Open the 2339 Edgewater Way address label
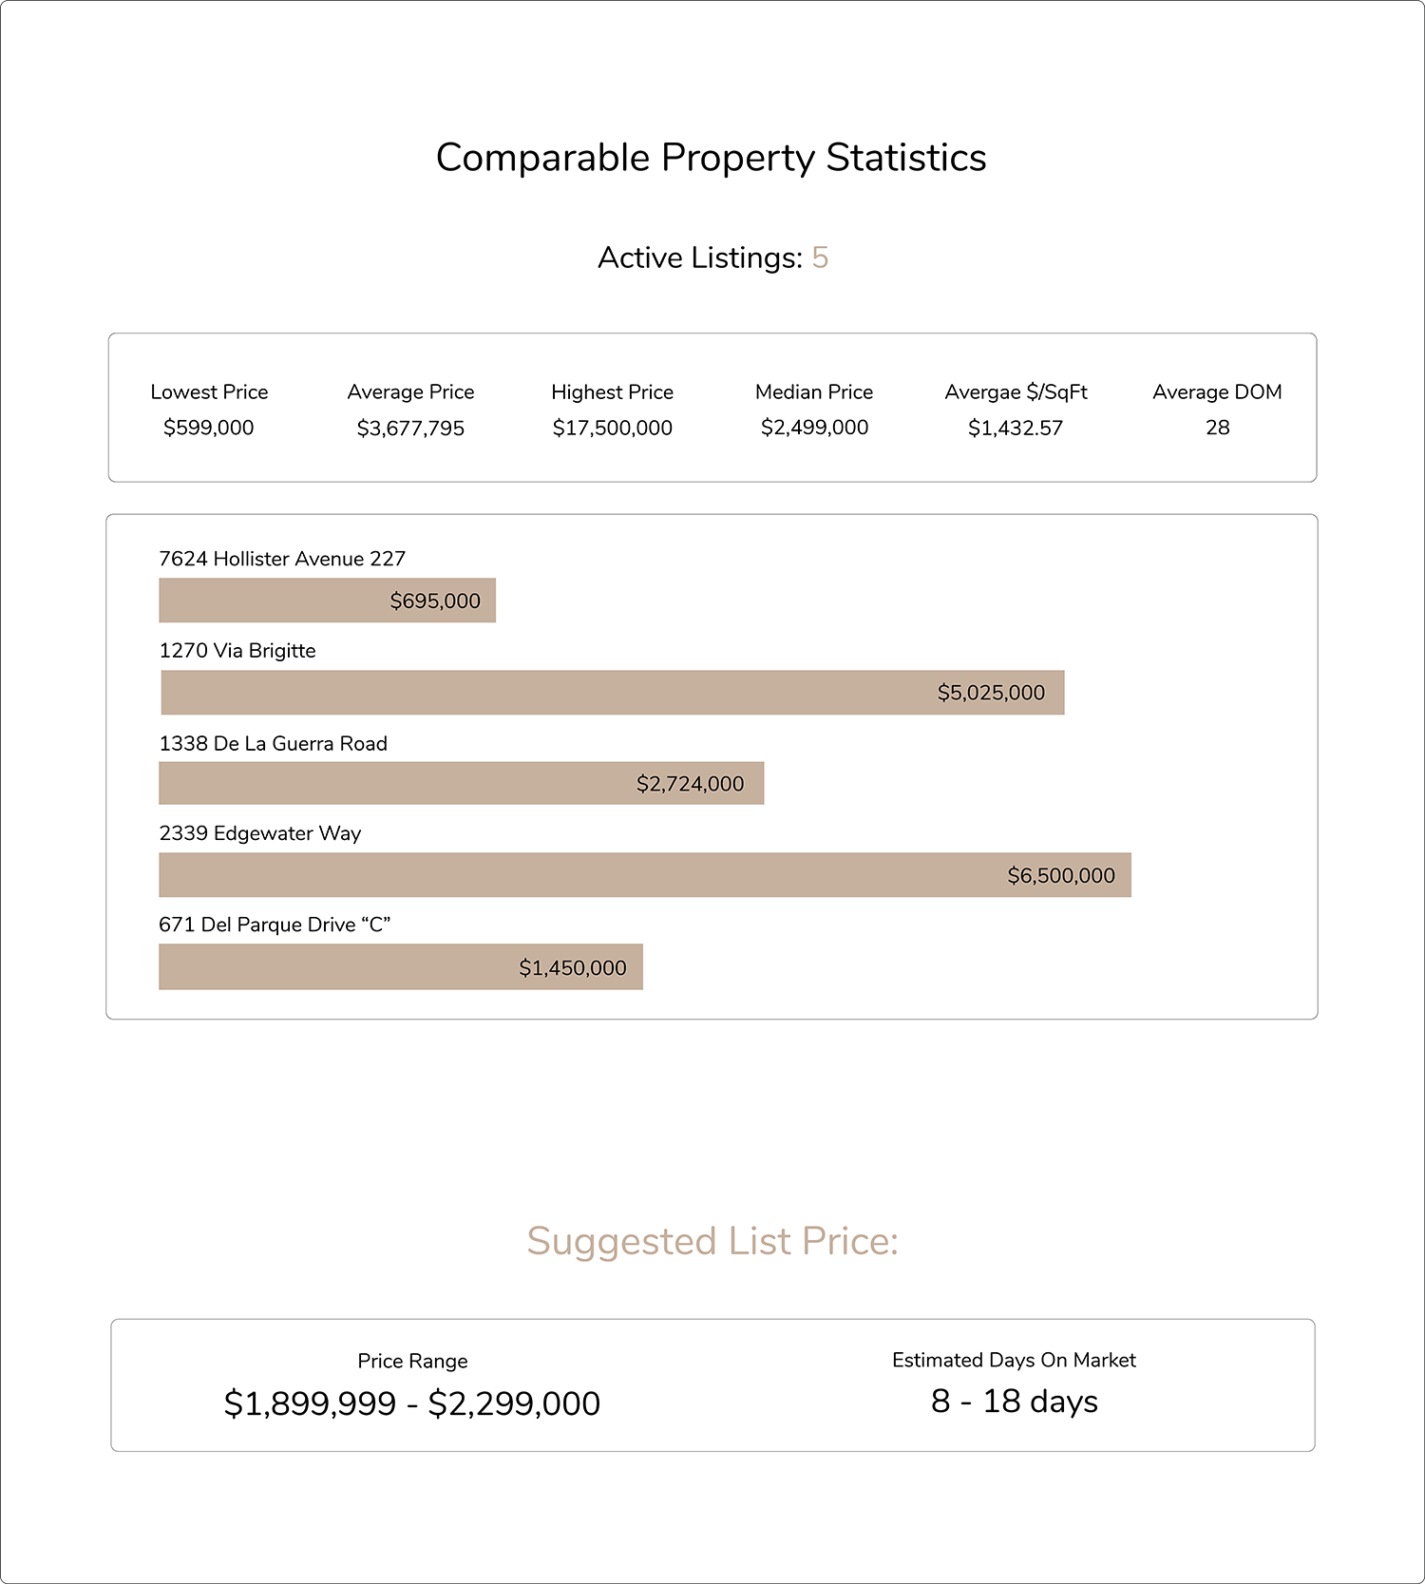The image size is (1425, 1584). pyautogui.click(x=260, y=833)
